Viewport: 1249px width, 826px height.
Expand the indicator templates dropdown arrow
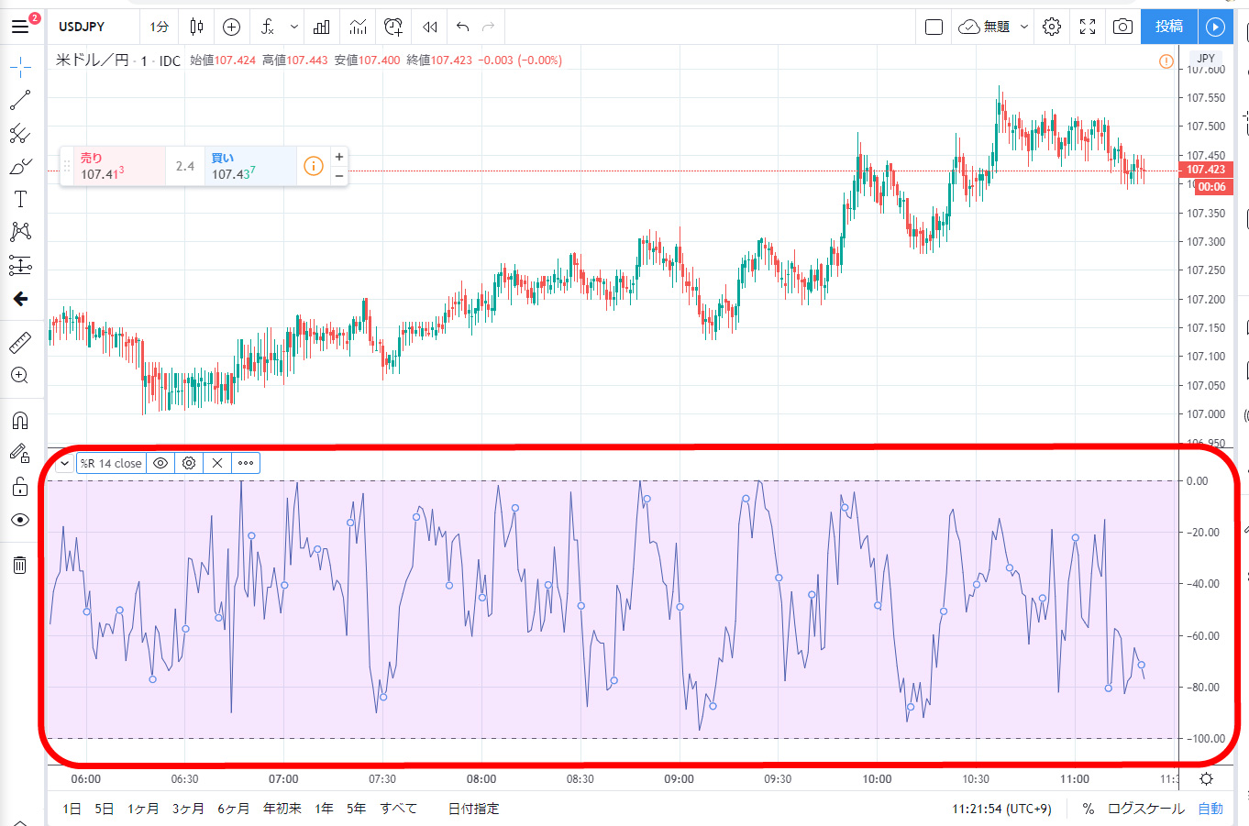pyautogui.click(x=294, y=28)
